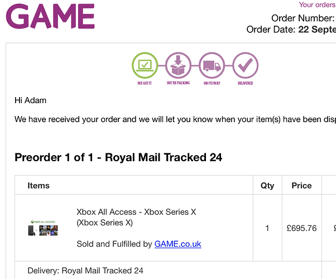Image resolution: width=336 pixels, height=279 pixels.
Task: Click the 'On Its Way' truck icon
Action: [x=212, y=65]
